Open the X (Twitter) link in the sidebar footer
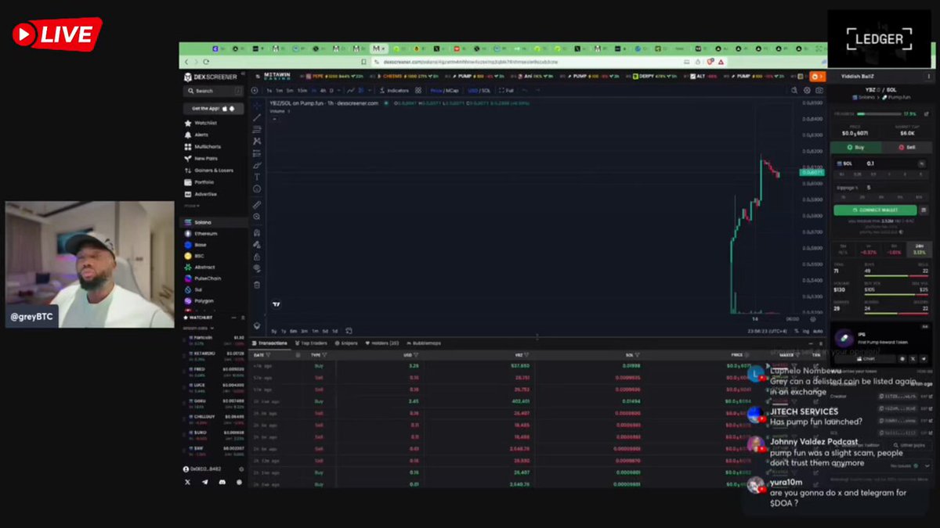The height and width of the screenshot is (528, 940). click(188, 483)
